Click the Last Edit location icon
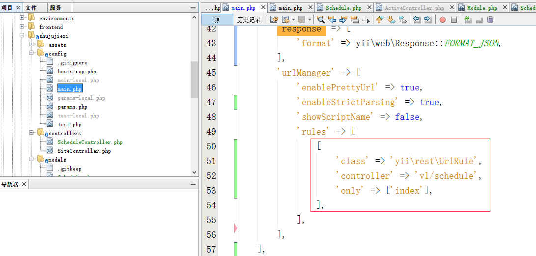Viewport: 536px width, 256px height. coord(274,20)
